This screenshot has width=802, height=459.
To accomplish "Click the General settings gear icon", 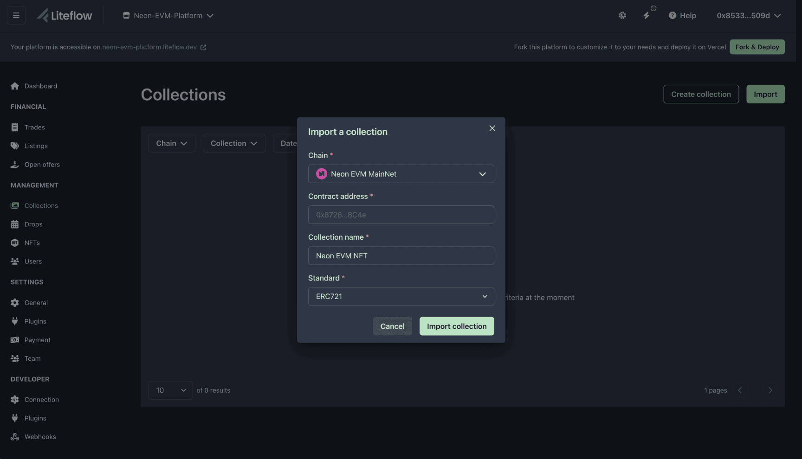I will [x=15, y=302].
